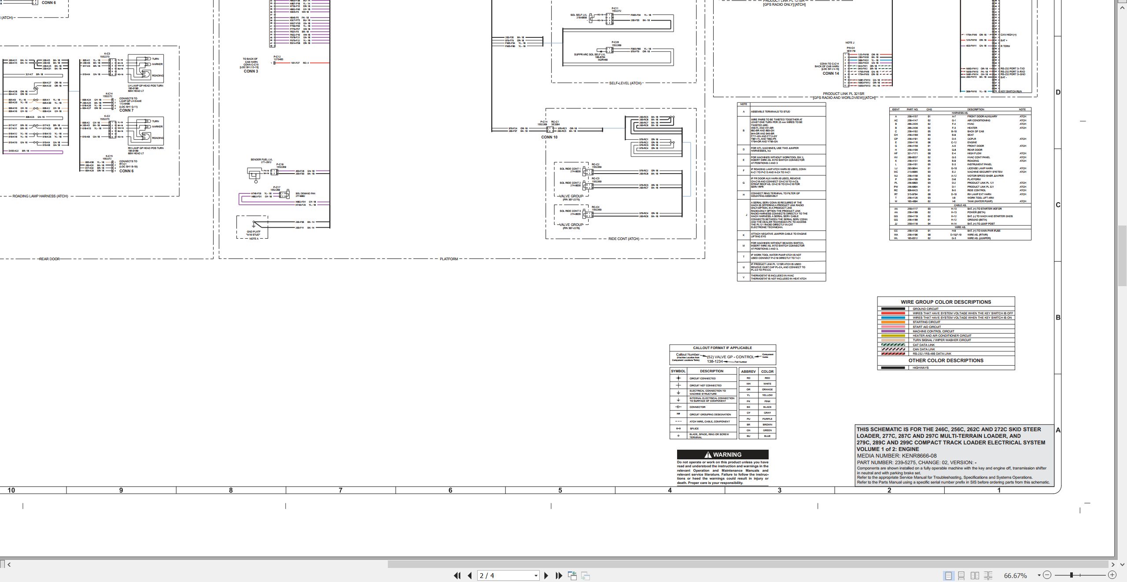Click the horizontal scrollbar right arrow

pos(1113,564)
